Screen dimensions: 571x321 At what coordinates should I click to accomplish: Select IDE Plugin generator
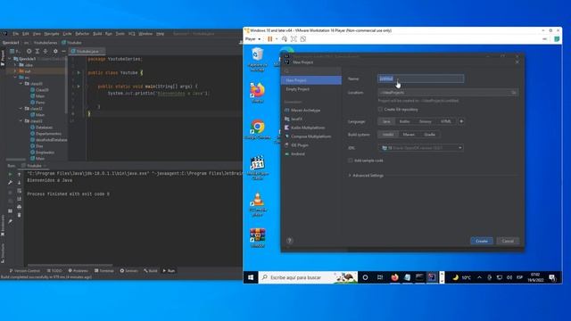(300, 145)
